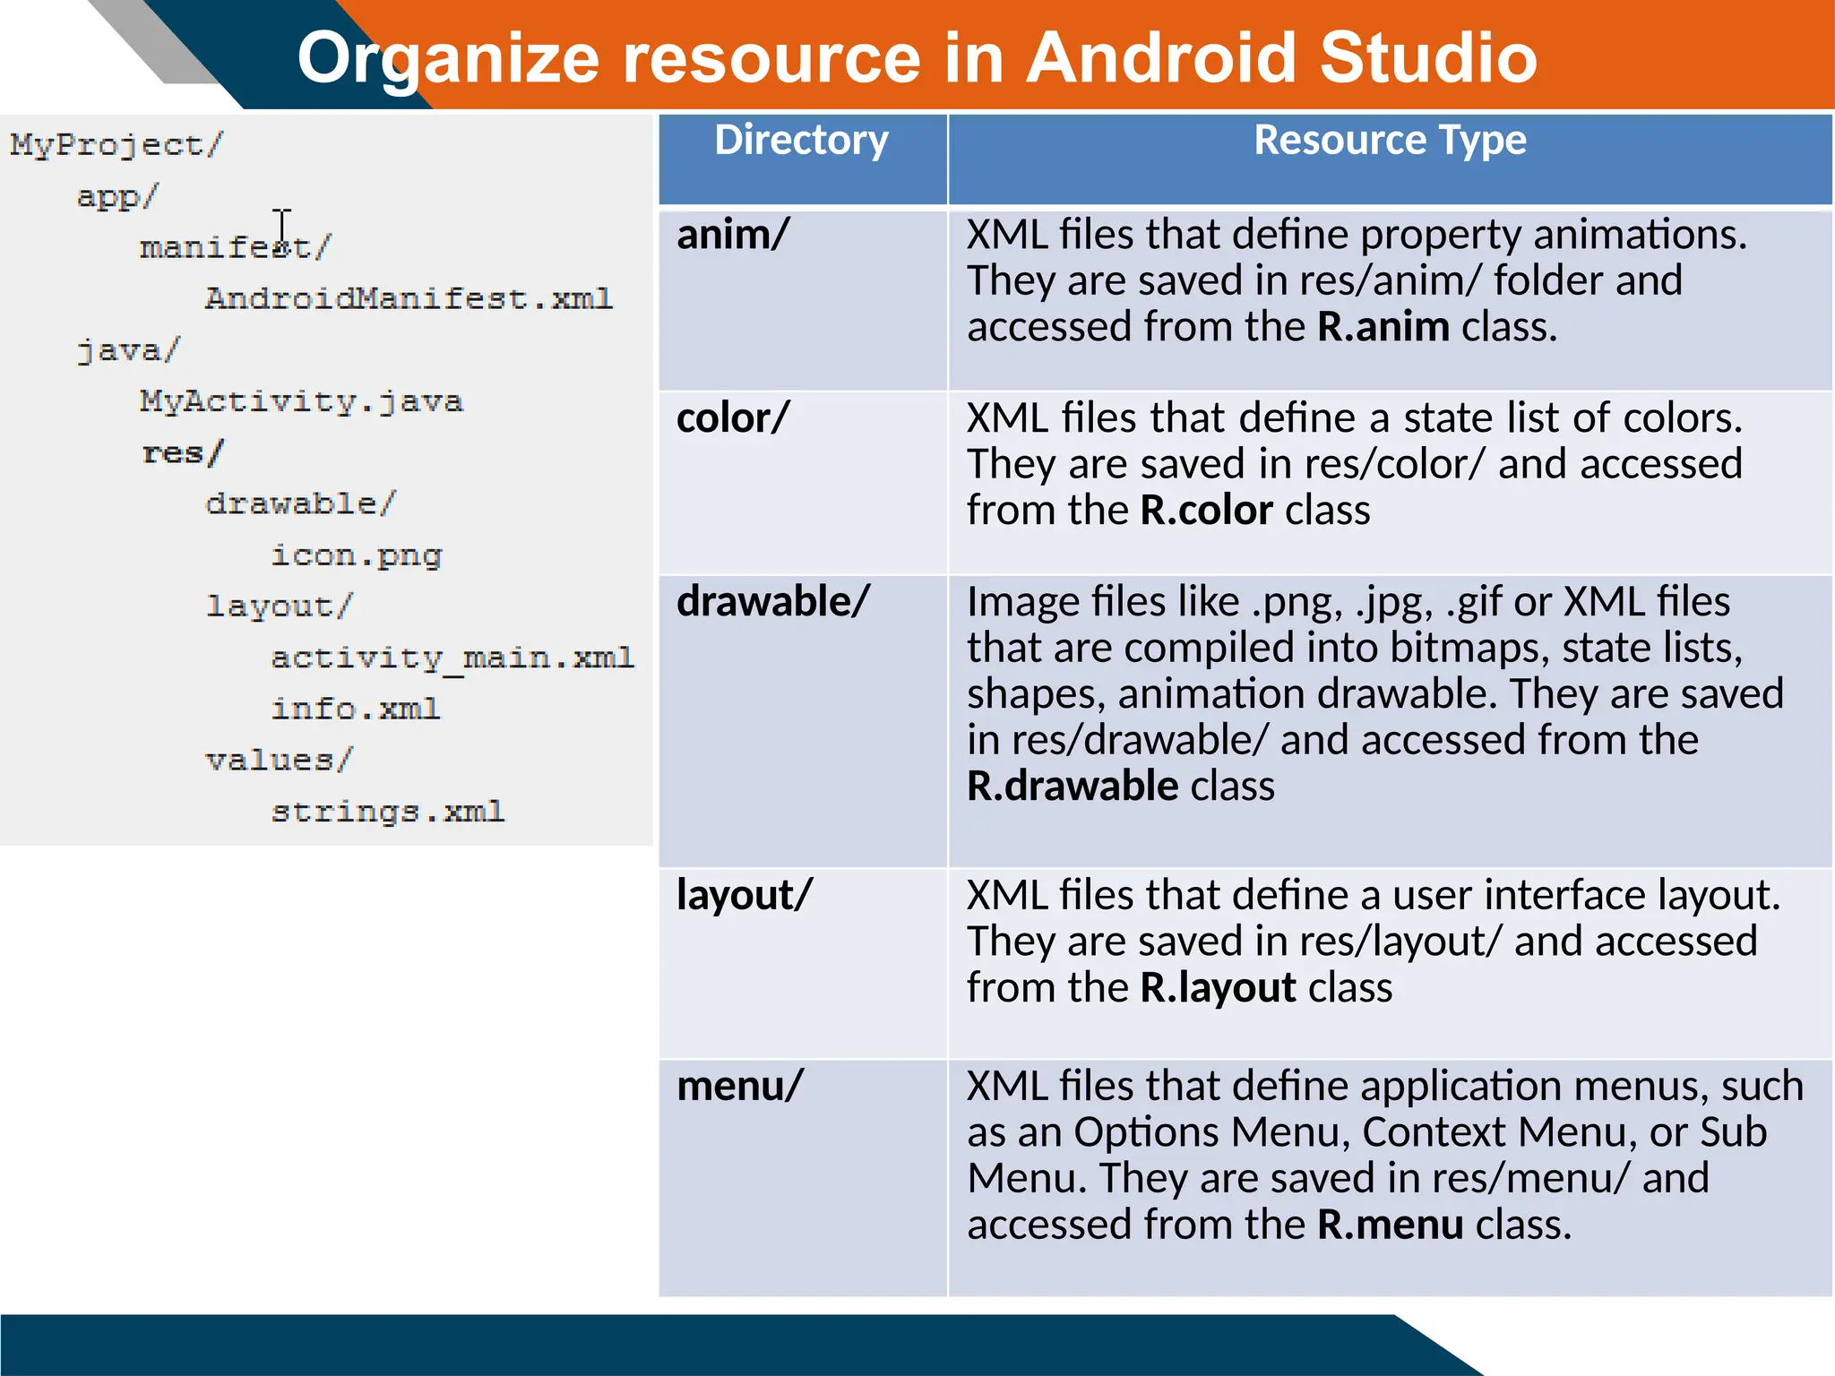This screenshot has height=1376, width=1835.
Task: Click the icon.png file entry
Action: tap(356, 555)
